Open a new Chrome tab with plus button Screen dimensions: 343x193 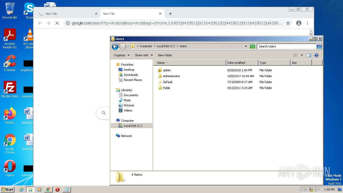pyautogui.click(x=170, y=14)
